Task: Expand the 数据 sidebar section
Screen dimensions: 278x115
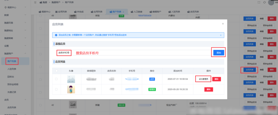Action: click(14, 15)
